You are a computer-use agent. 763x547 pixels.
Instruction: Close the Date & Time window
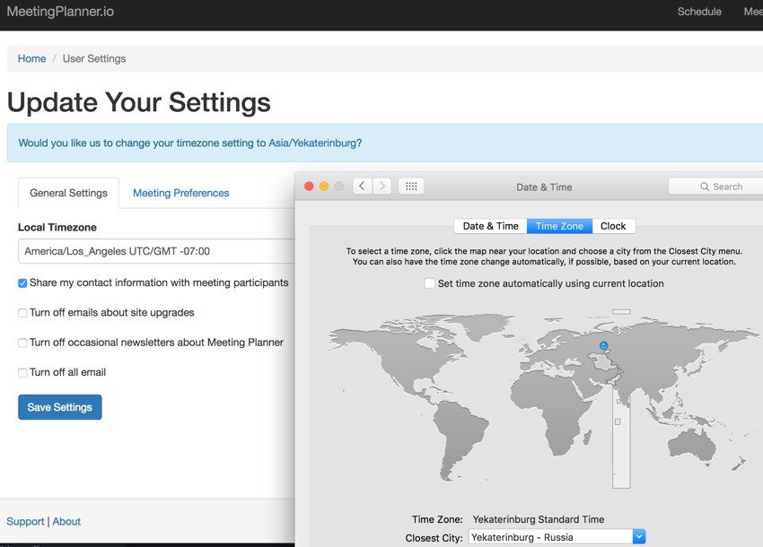coord(309,187)
